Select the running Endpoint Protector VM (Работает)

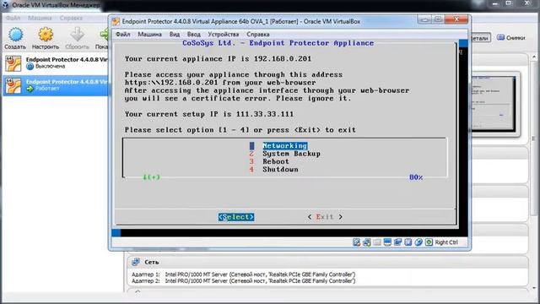pyautogui.click(x=57, y=85)
